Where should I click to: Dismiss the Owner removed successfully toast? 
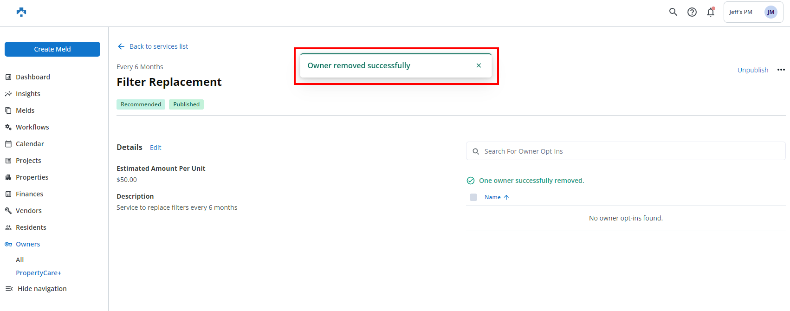(x=479, y=65)
